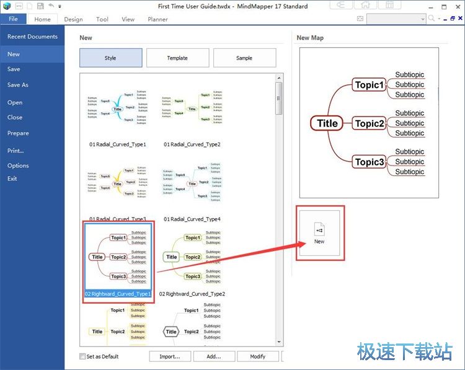Viewport: 465px width, 370px height.
Task: Click Open in the File sidebar
Action: point(32,103)
